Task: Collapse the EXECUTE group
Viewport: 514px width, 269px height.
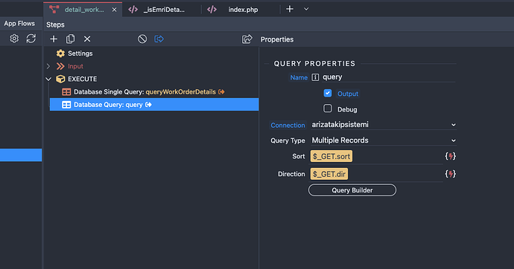Action: 48,79
